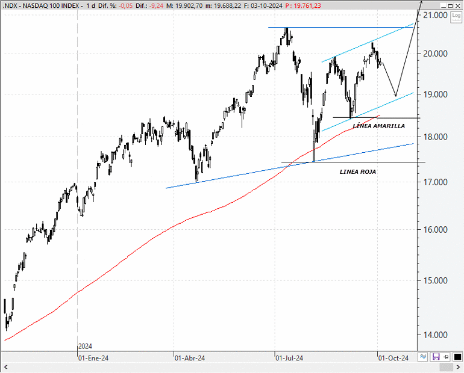Click the 17.000 price axis label
The image size is (464, 373).
435,182
